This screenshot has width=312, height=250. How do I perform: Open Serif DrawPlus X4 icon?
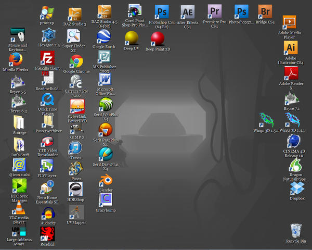click(106, 154)
